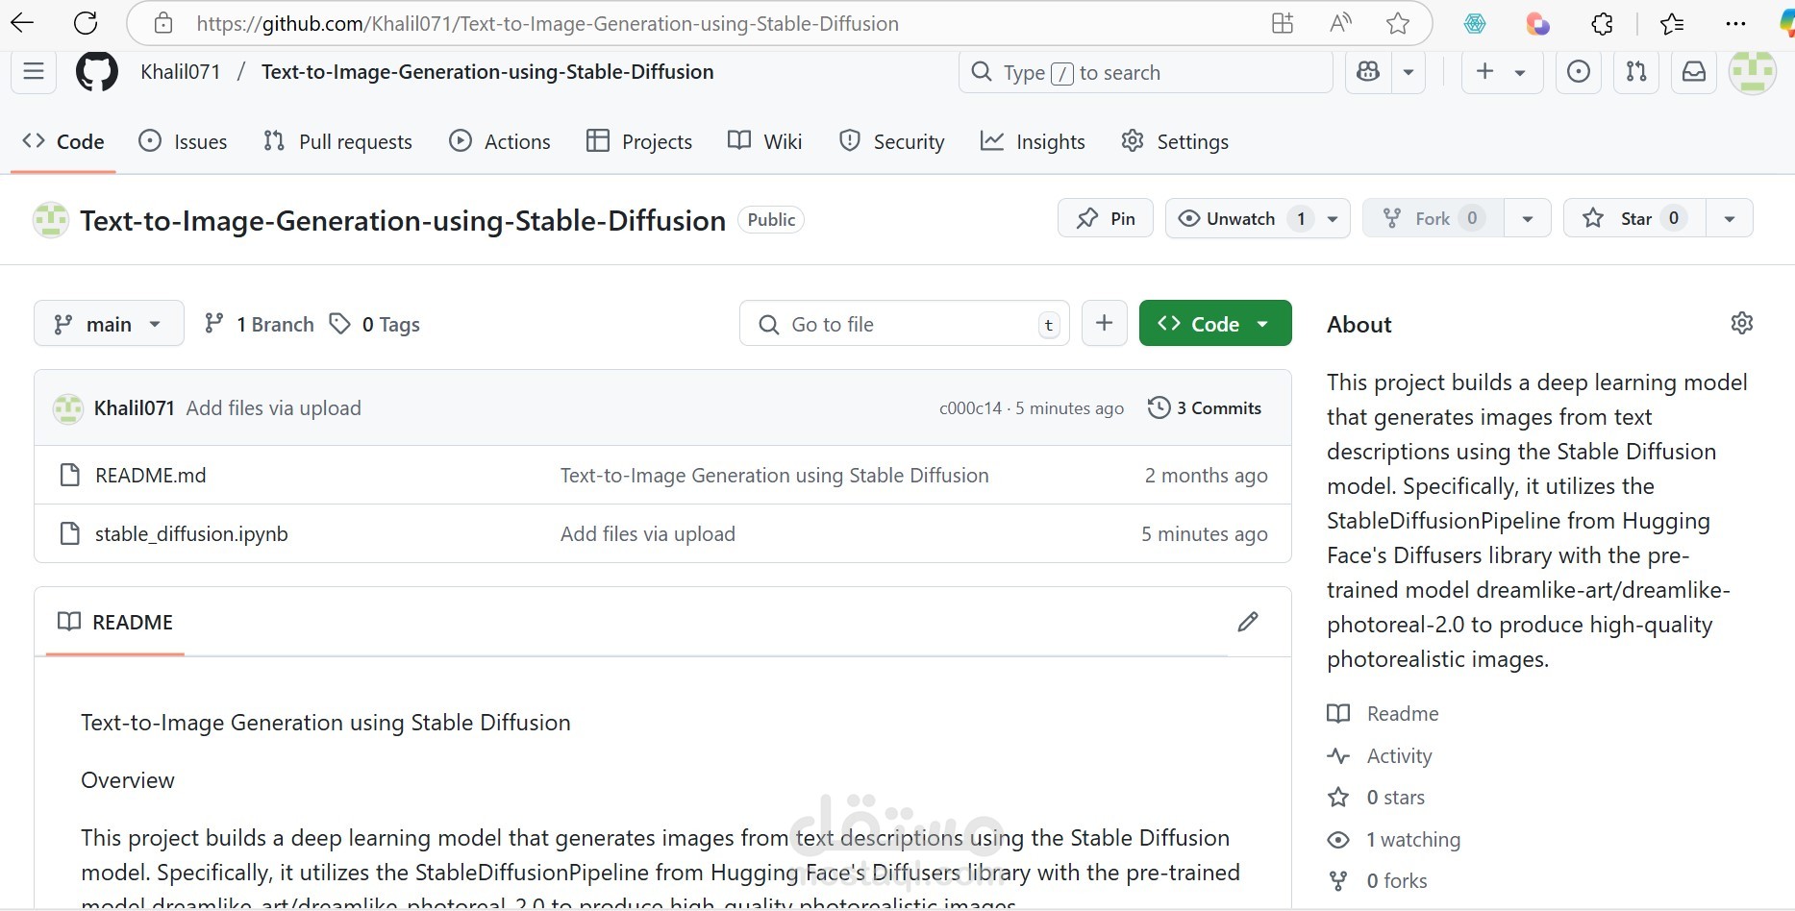Image resolution: width=1795 pixels, height=911 pixels.
Task: Open the browser extensions puzzle icon
Action: (1602, 24)
